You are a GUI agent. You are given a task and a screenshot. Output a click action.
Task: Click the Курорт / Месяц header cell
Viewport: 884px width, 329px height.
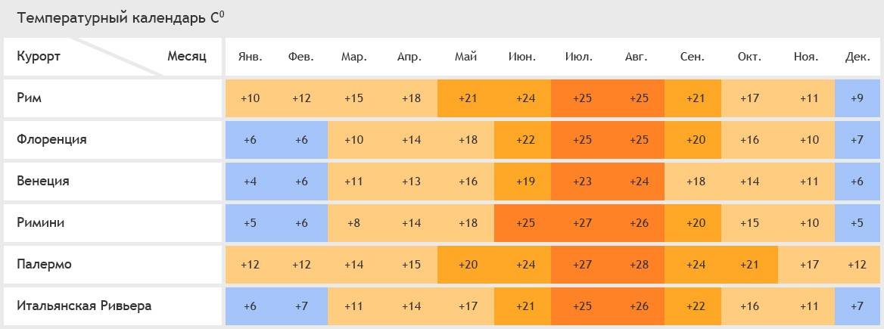[x=113, y=57]
